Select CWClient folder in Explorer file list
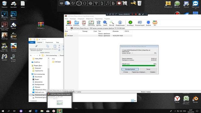 [57, 62]
